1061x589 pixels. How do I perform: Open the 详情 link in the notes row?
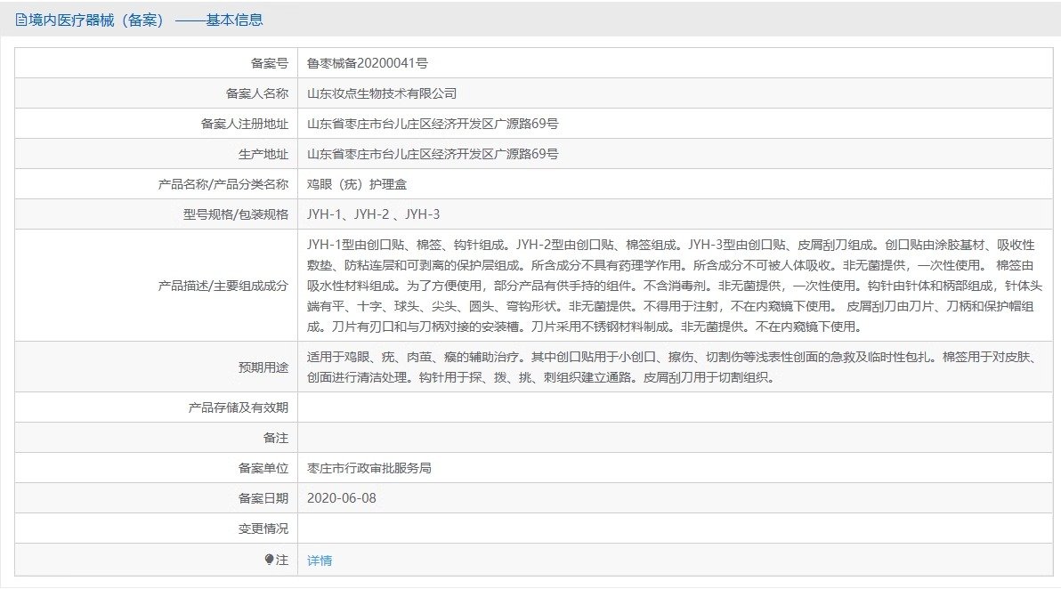point(320,561)
